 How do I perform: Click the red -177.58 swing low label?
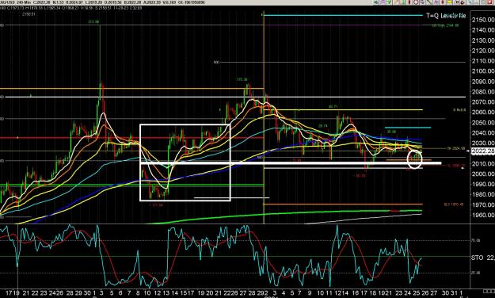coord(157,204)
